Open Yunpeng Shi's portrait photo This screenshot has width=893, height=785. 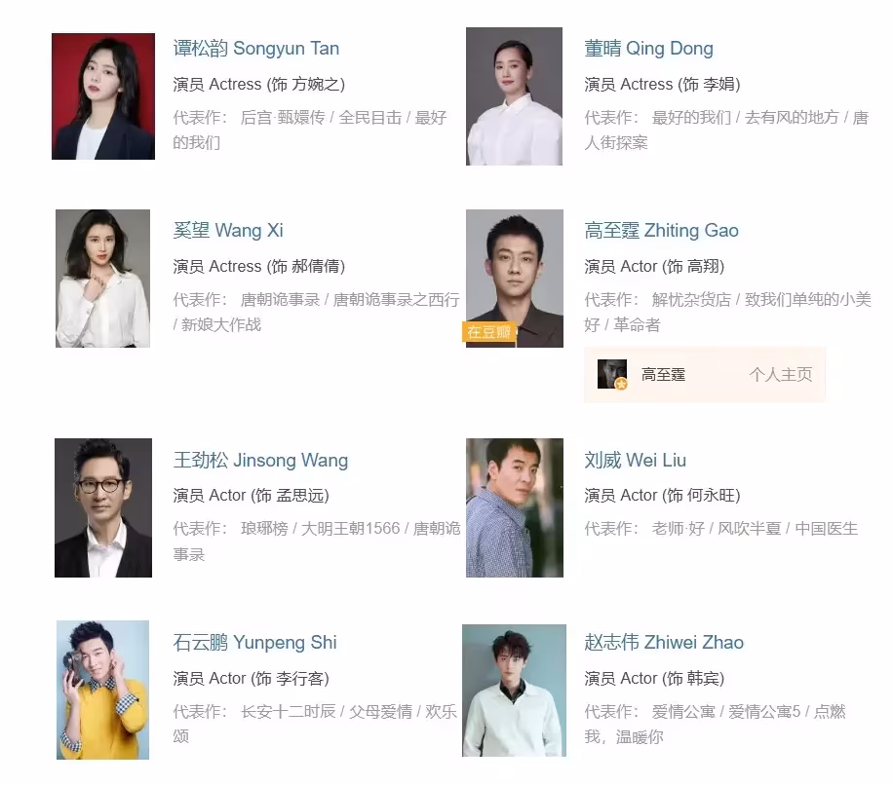tap(103, 690)
